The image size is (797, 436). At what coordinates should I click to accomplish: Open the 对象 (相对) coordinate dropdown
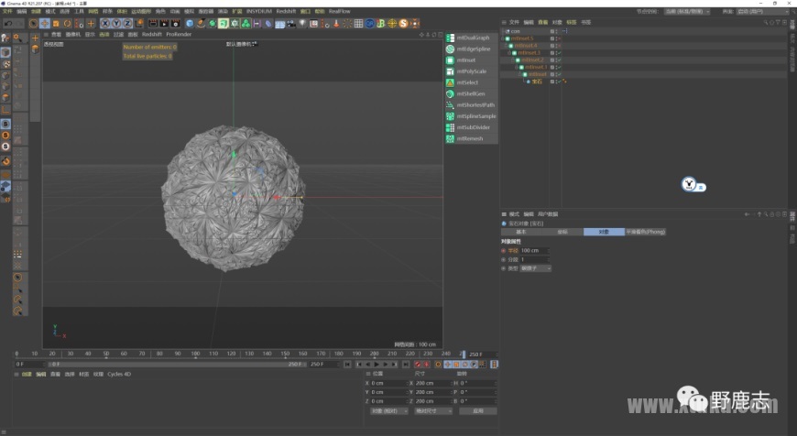[x=388, y=411]
